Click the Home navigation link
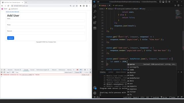Screen dimensions: 184x103 (7, 12)
